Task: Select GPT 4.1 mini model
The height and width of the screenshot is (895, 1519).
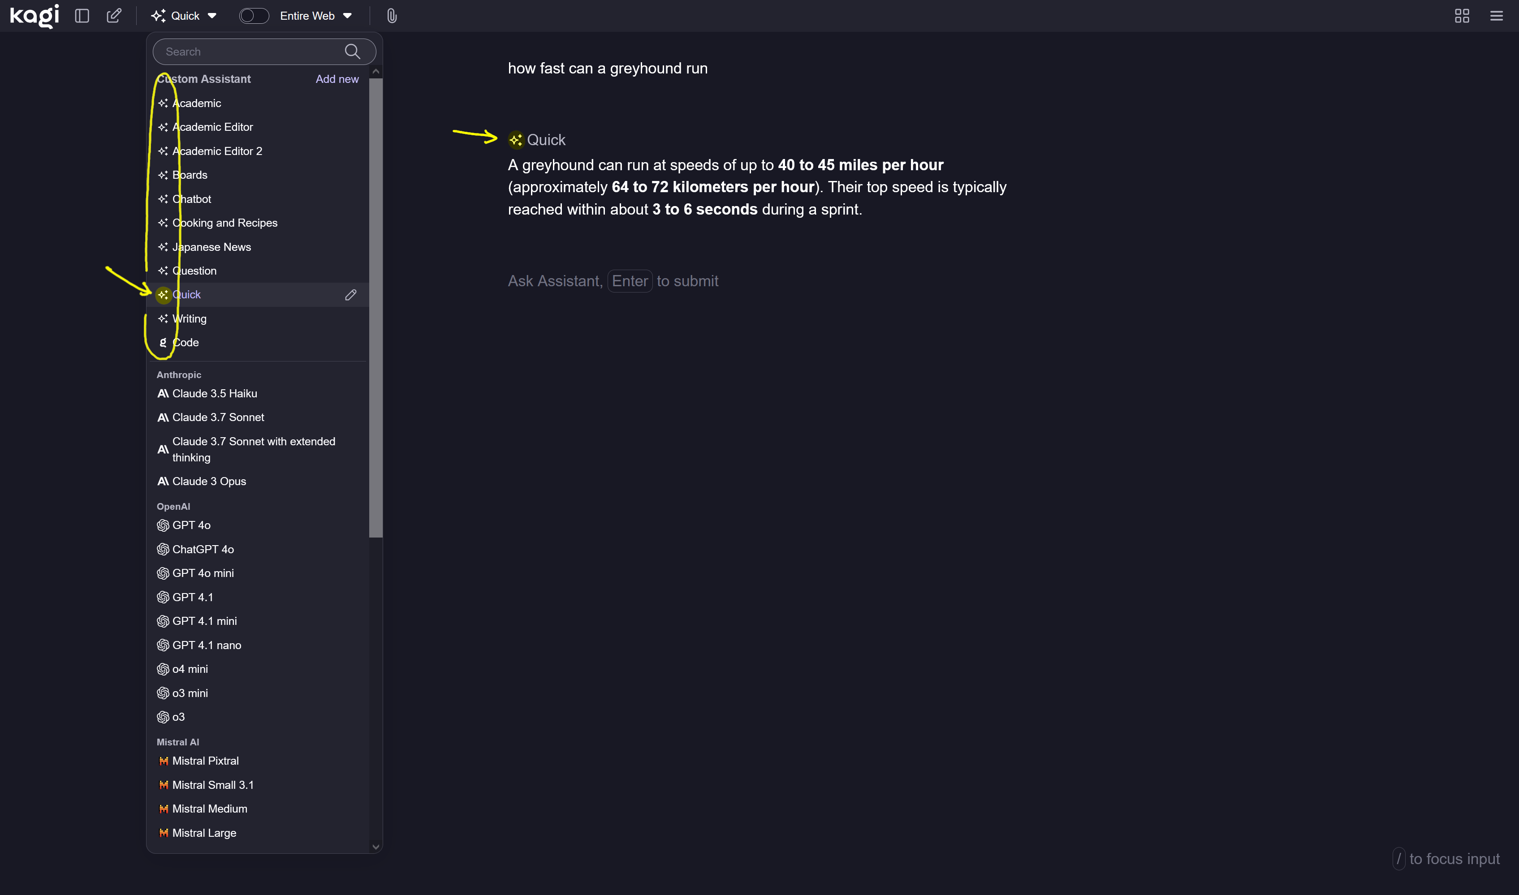Action: pyautogui.click(x=204, y=621)
